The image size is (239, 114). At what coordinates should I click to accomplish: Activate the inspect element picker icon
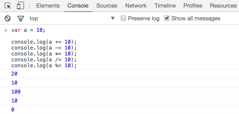tap(8, 6)
